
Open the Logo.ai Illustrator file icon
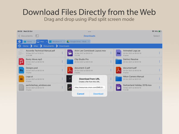click(21, 79)
